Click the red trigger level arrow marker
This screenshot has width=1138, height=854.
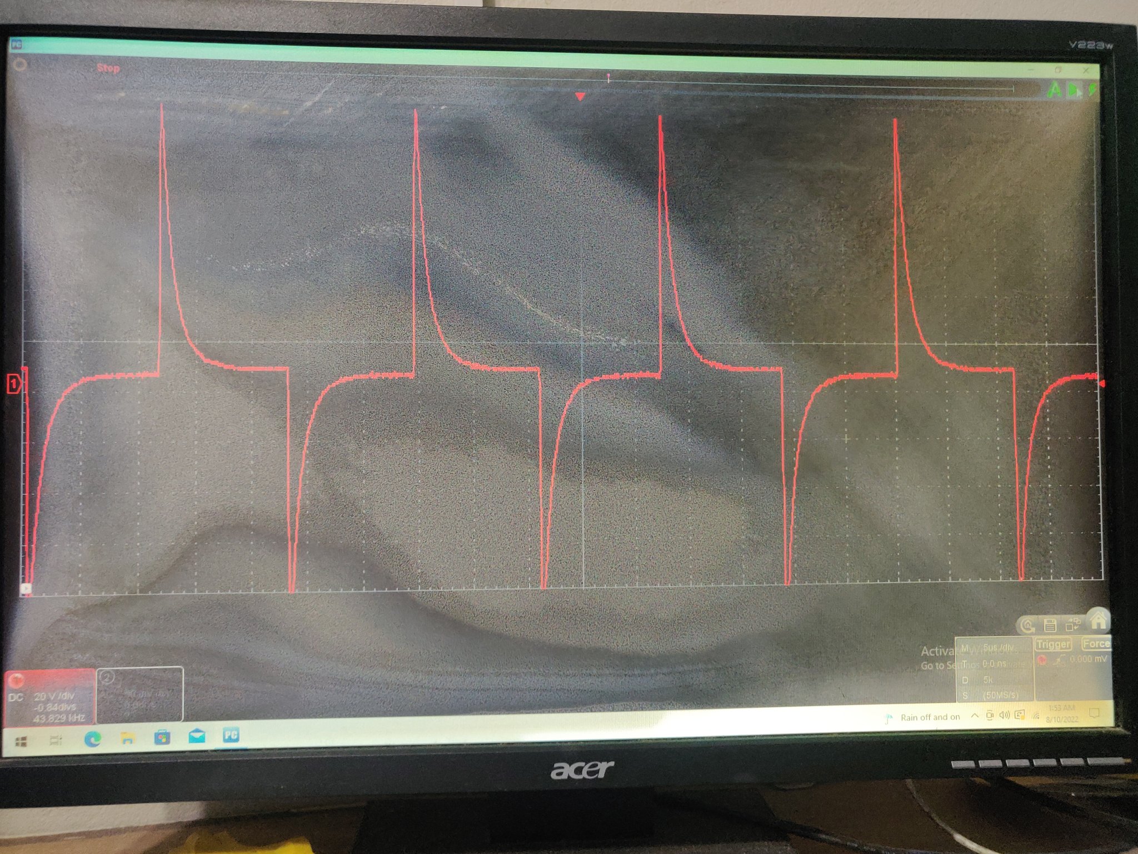(x=1101, y=383)
